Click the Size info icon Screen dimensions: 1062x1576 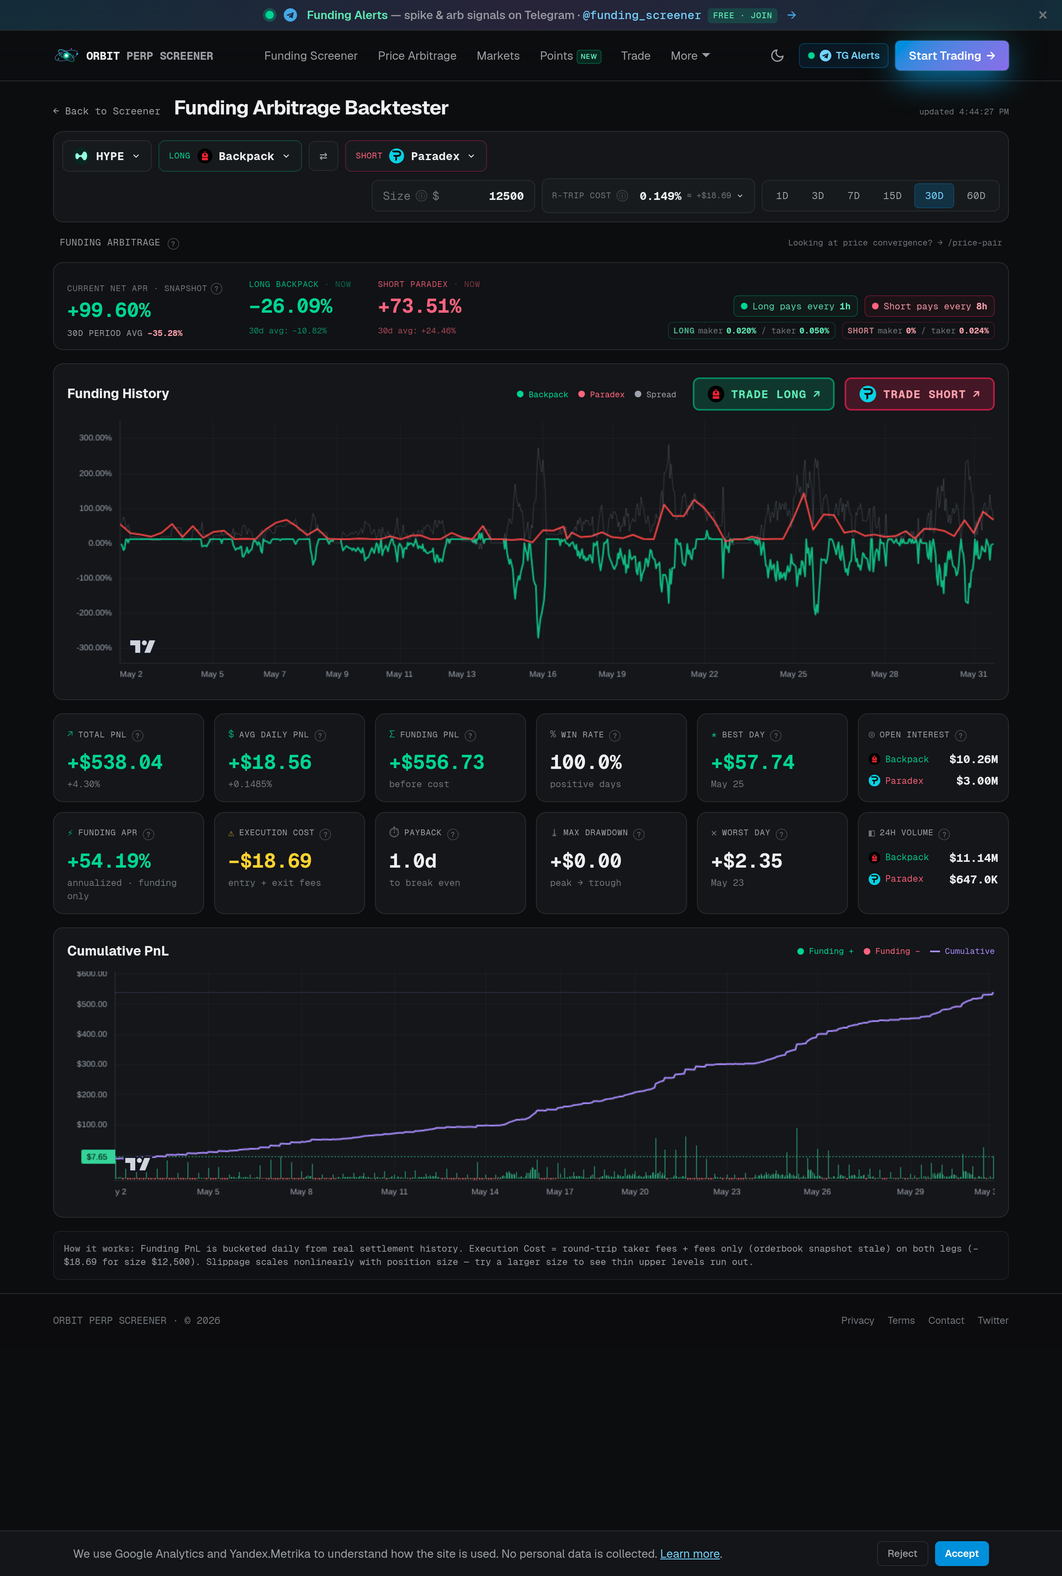pos(421,196)
